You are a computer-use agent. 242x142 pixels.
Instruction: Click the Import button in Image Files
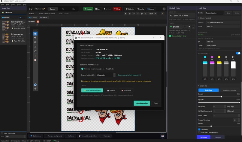[6, 18]
